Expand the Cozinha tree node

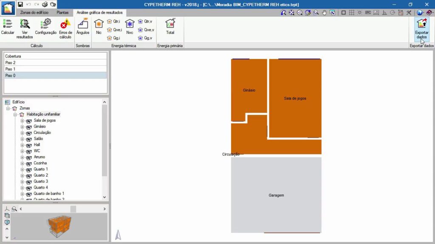[x=23, y=163]
